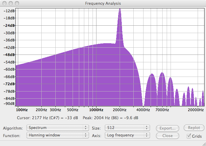Click the -36dB axis label
The image size is (206, 146).
click(x=9, y=40)
